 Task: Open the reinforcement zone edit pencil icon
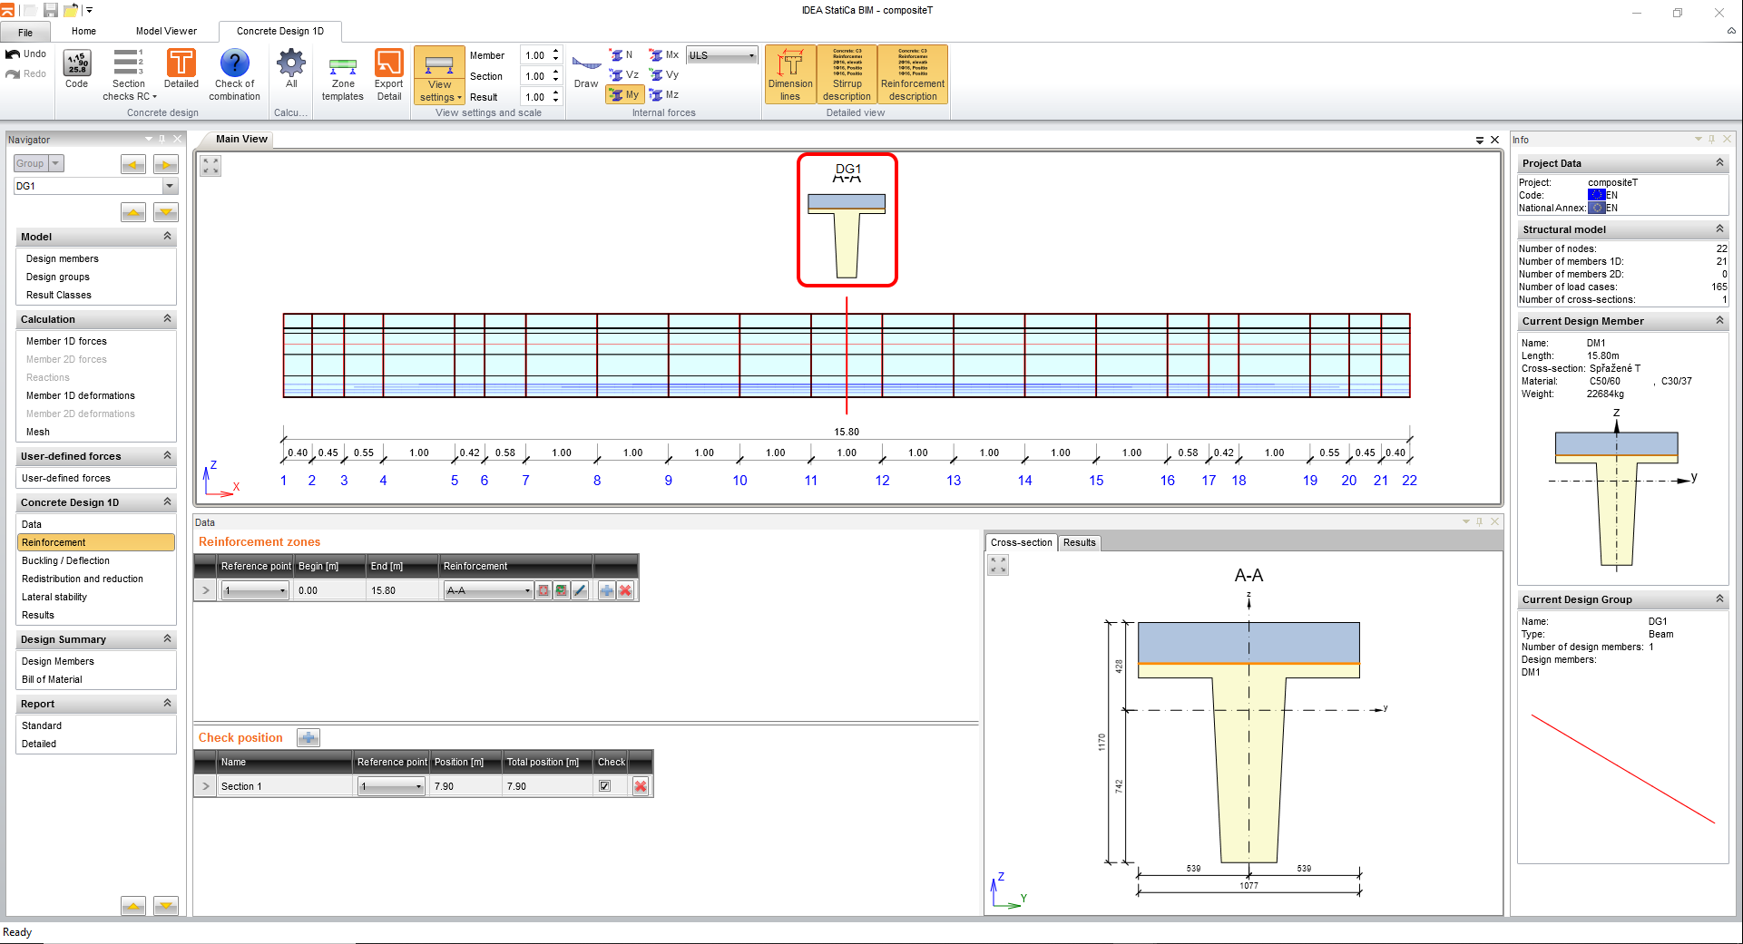coord(582,590)
